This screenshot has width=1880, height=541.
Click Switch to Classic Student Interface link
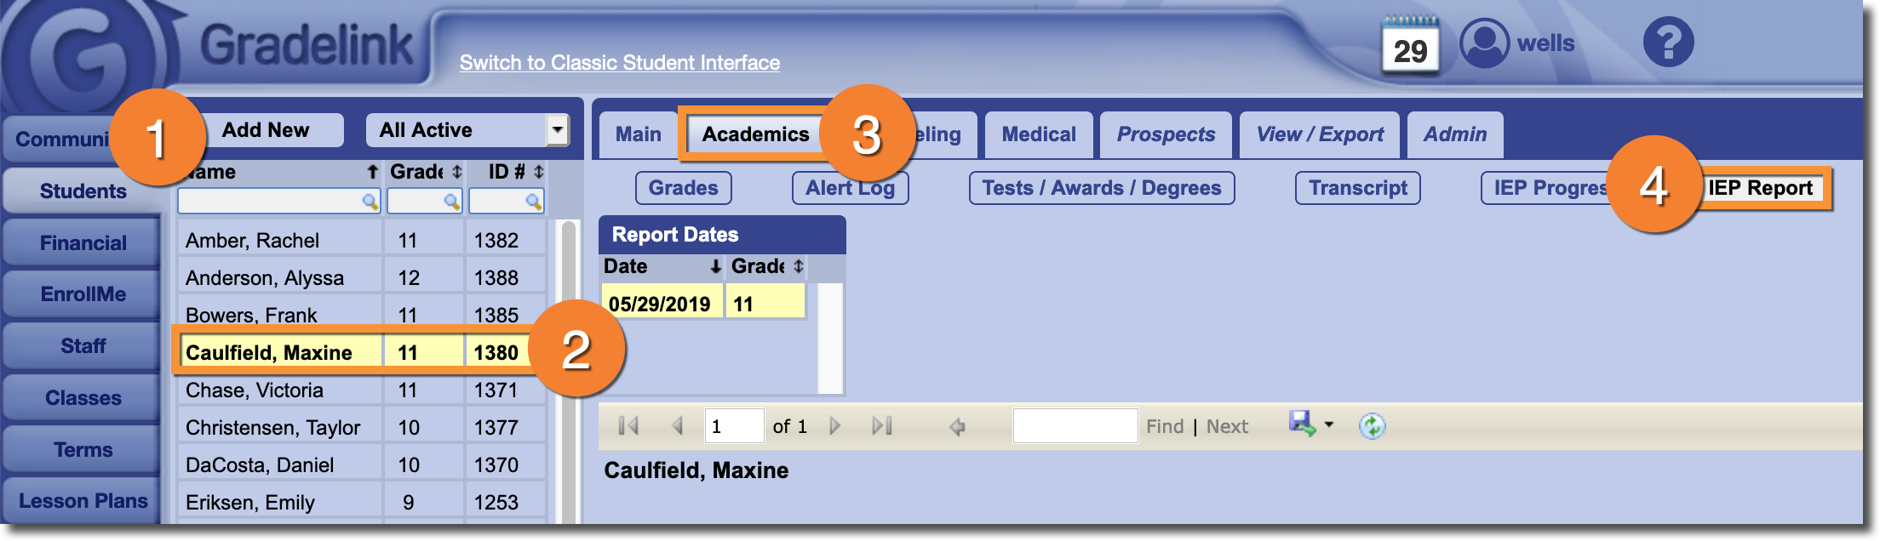pyautogui.click(x=620, y=63)
